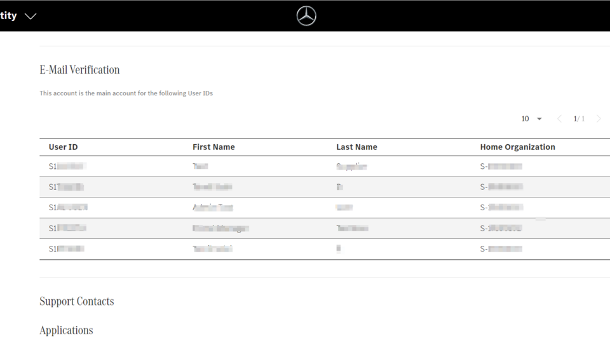Screen dimensions: 610x343
Task: Sort by the User ID column header
Action: (63, 147)
